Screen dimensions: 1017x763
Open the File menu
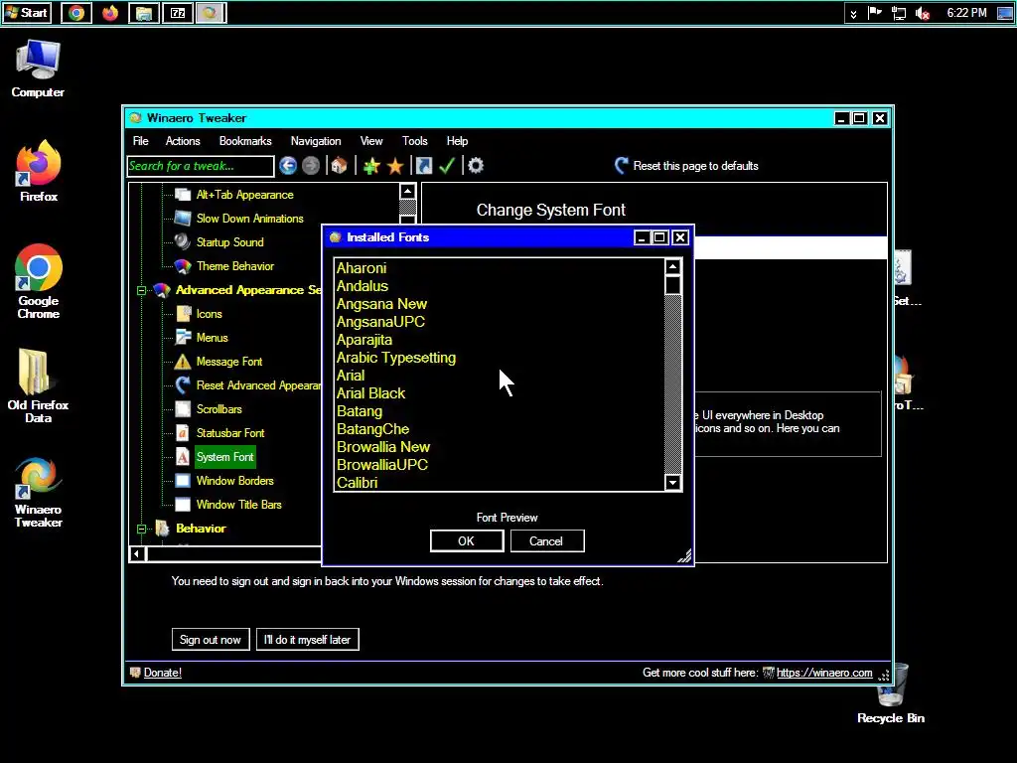coord(141,141)
